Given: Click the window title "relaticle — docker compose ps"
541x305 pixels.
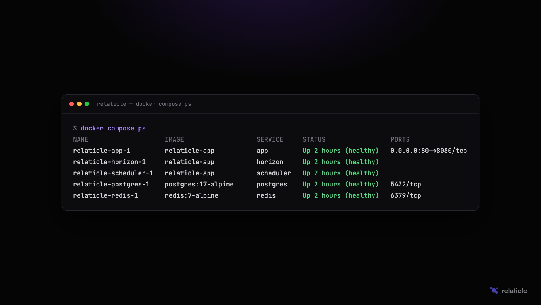Looking at the screenshot, I should click(x=144, y=104).
